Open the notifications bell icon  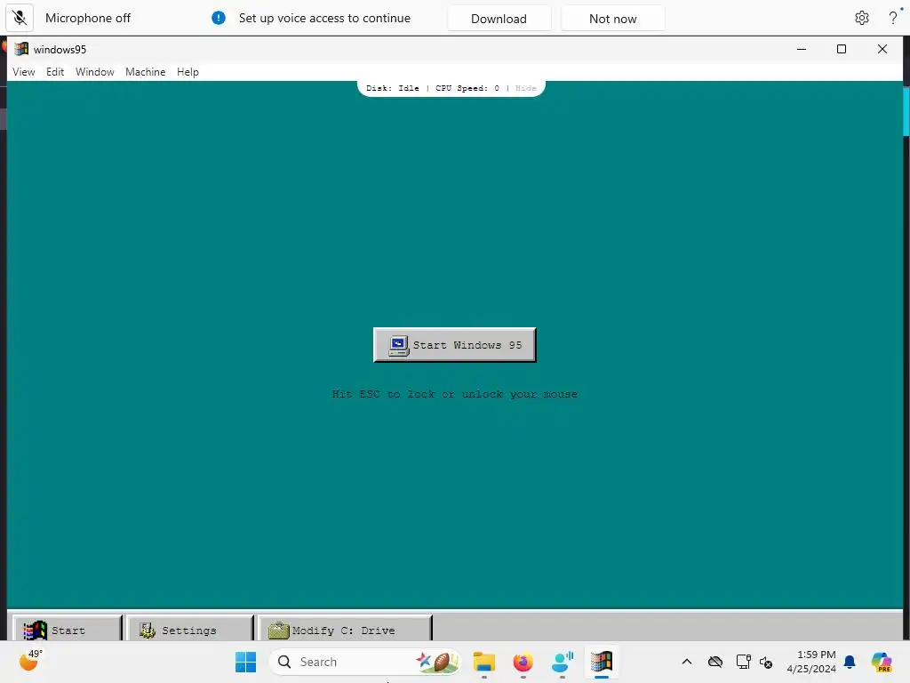[x=850, y=662]
